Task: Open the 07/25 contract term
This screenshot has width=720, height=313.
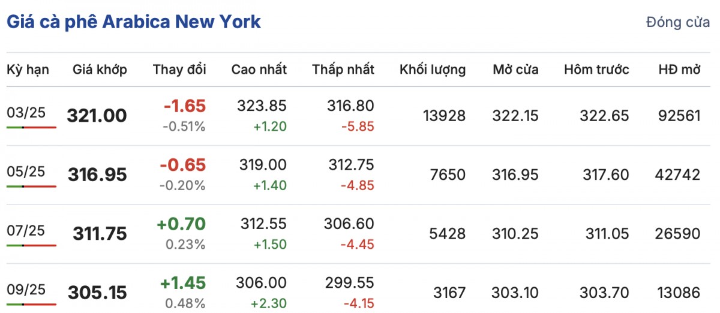Action: tap(26, 230)
